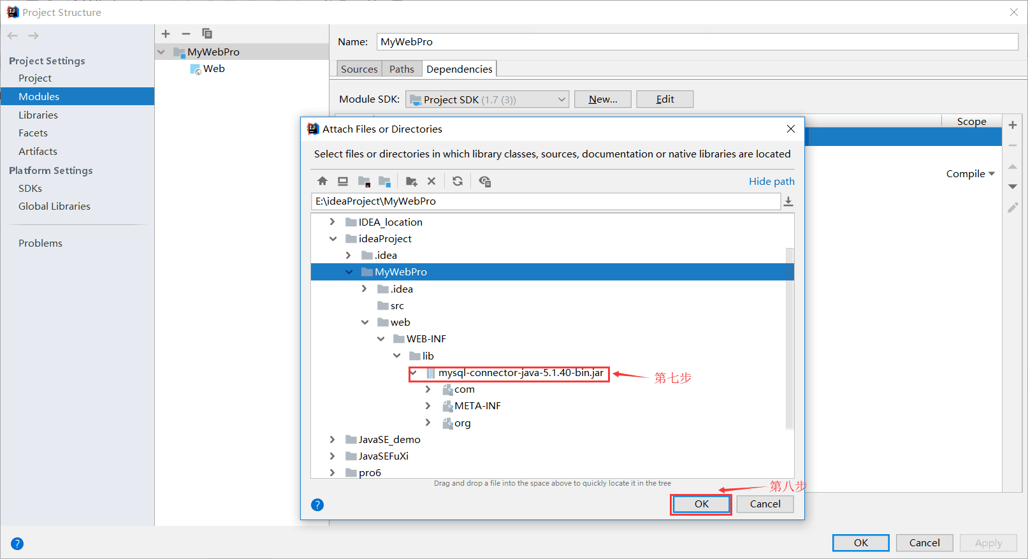Copy the selected module icon
The height and width of the screenshot is (559, 1028).
[x=207, y=34]
